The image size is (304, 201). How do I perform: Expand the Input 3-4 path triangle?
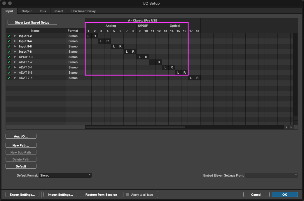tap(15, 41)
